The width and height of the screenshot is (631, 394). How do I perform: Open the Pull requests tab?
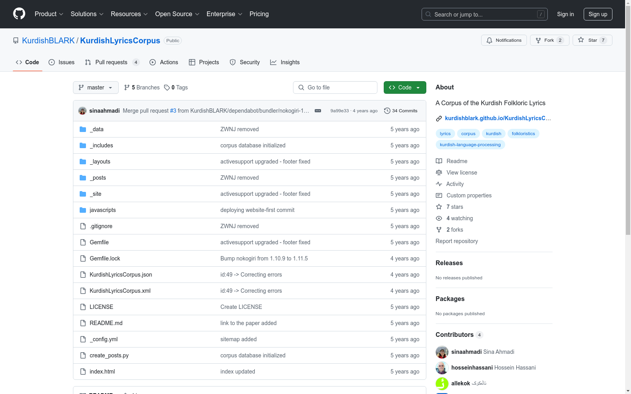[112, 62]
